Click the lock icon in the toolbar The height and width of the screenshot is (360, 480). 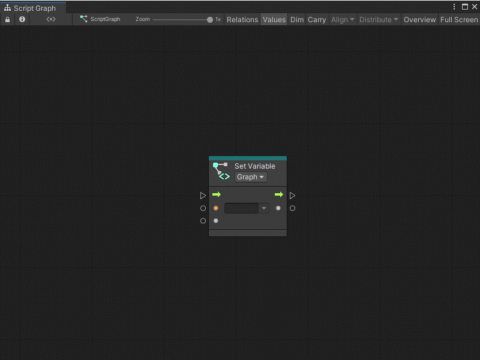[7, 20]
